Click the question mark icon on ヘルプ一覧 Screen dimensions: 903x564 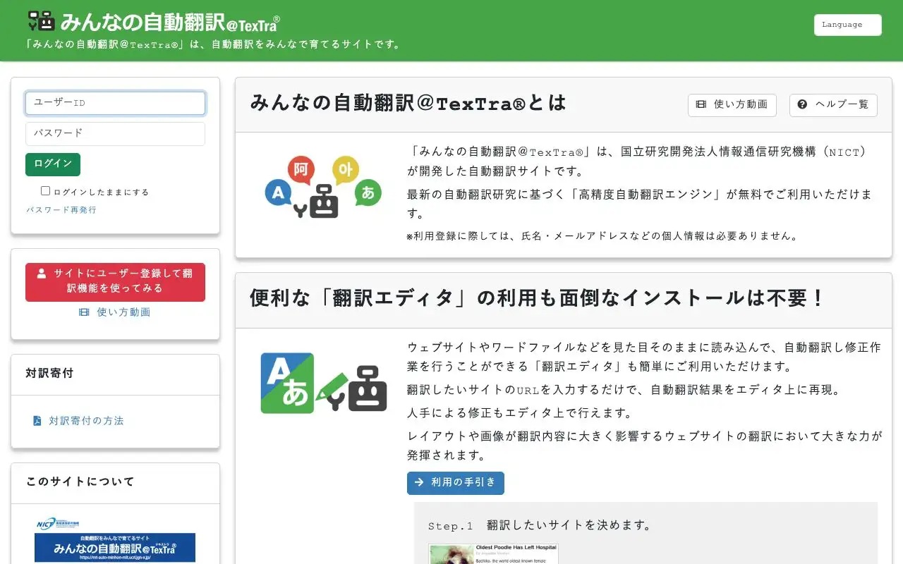[x=802, y=104]
